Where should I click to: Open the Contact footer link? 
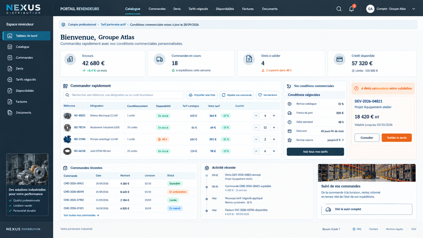[x=374, y=229]
